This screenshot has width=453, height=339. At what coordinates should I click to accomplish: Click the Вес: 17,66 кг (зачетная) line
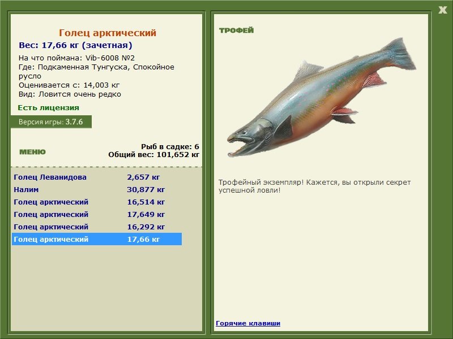(75, 45)
